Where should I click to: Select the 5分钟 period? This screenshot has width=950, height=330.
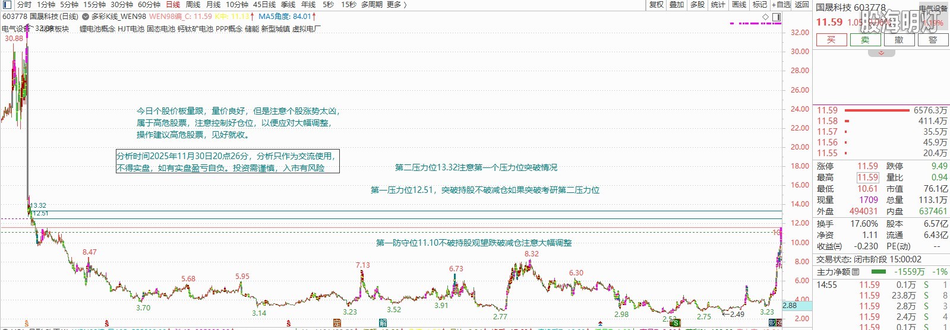[x=70, y=5]
